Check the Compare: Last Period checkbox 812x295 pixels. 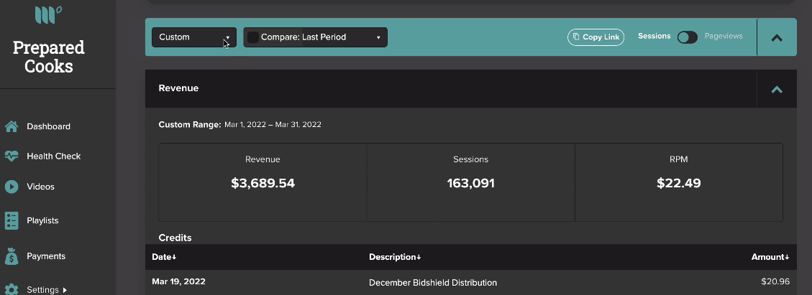click(x=253, y=37)
